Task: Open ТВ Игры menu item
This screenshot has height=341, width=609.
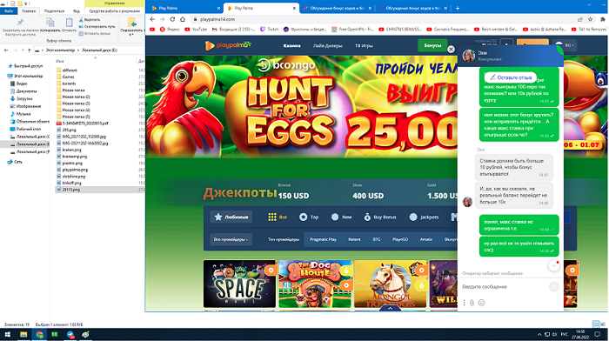Action: click(x=364, y=46)
